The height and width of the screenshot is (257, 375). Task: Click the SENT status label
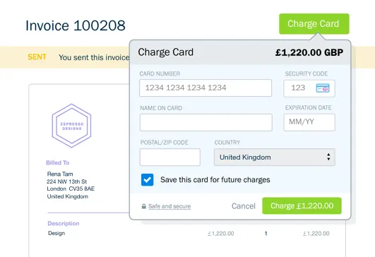click(37, 57)
